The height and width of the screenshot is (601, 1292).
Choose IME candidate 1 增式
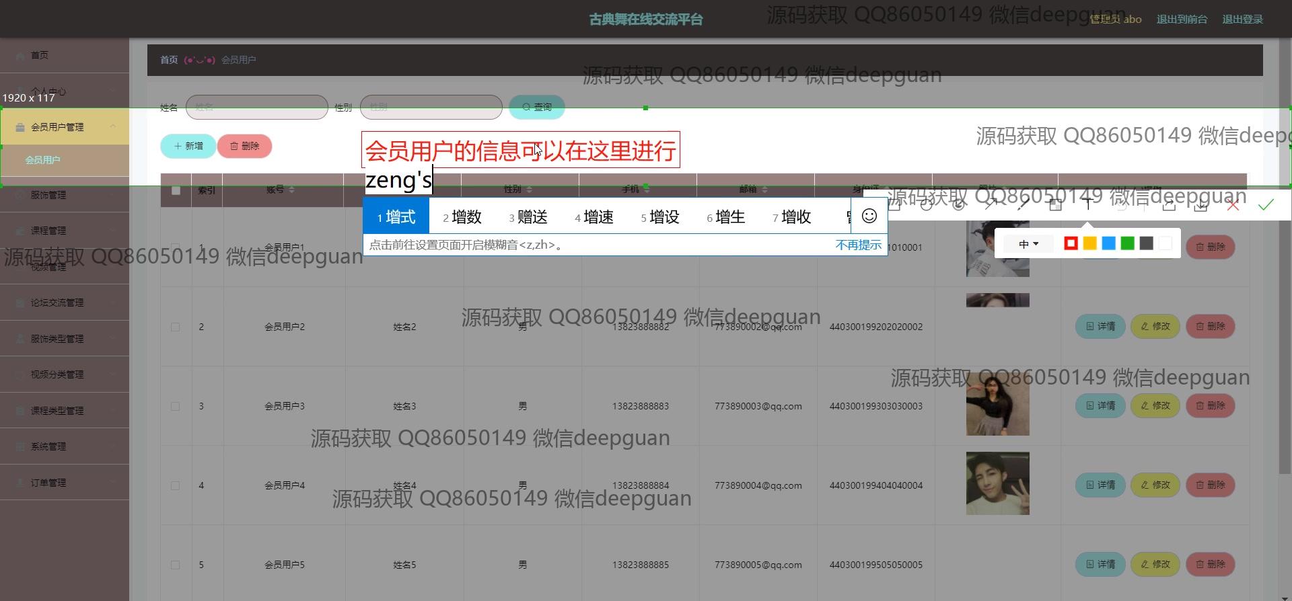396,216
